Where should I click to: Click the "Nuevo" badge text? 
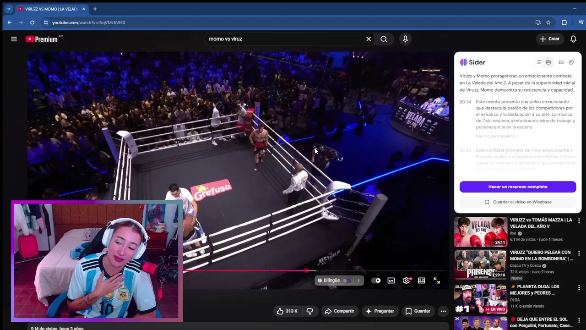pos(516,278)
